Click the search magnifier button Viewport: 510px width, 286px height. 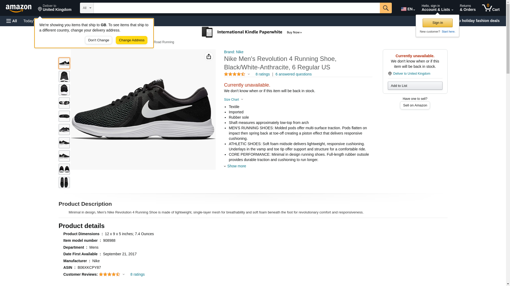coord(385,8)
